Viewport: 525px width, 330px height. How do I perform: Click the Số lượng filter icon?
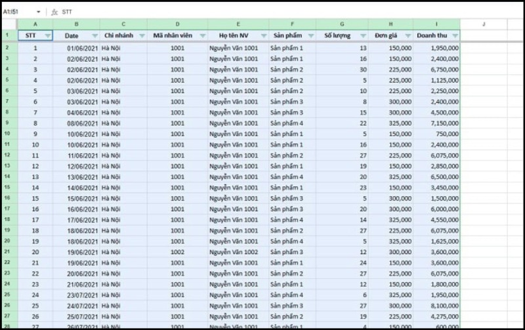362,35
